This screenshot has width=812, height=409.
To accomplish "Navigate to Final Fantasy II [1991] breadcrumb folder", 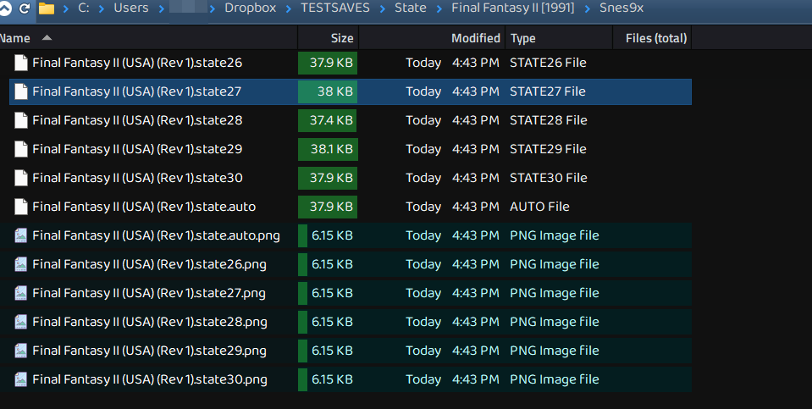I will point(512,8).
